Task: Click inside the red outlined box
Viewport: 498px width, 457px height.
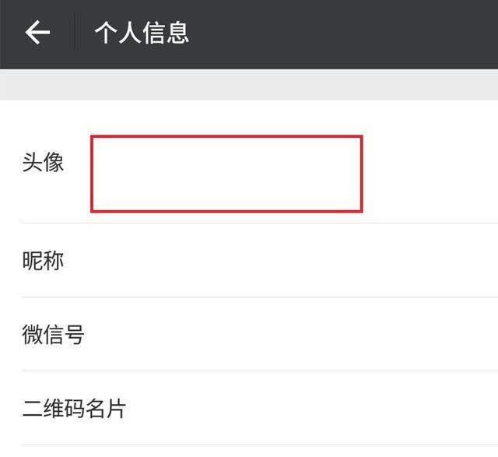Action: pos(226,174)
